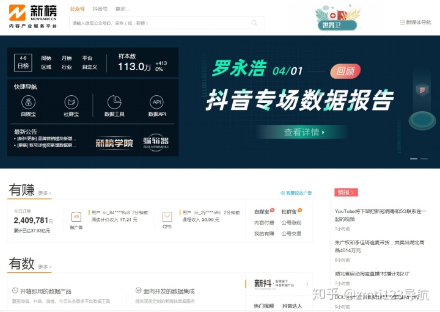Open the 抖音达人 link

tap(292, 306)
